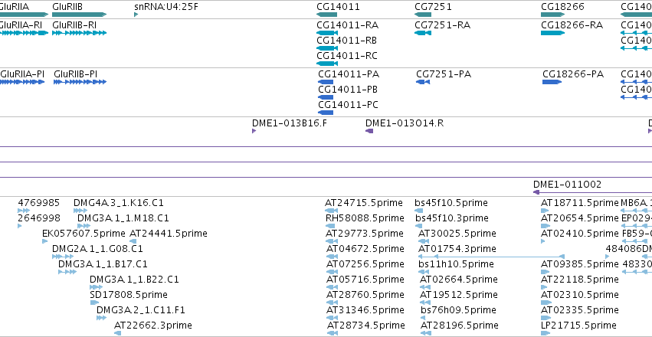652x337 pixels.
Task: Click the bs45f10.3prime EST label
Action: (x=451, y=218)
